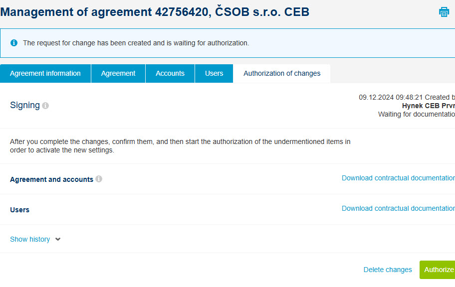Image resolution: width=455 pixels, height=287 pixels.
Task: Click the green Authorize button
Action: click(438, 270)
